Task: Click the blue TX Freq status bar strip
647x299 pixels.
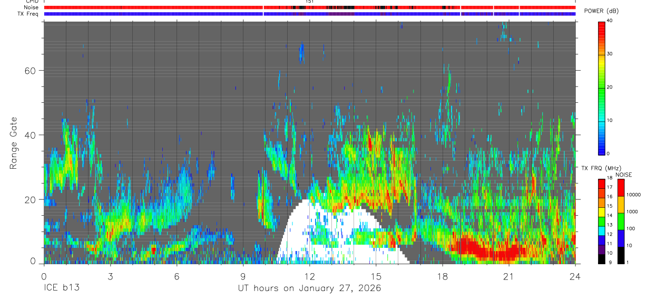Action: click(x=310, y=14)
